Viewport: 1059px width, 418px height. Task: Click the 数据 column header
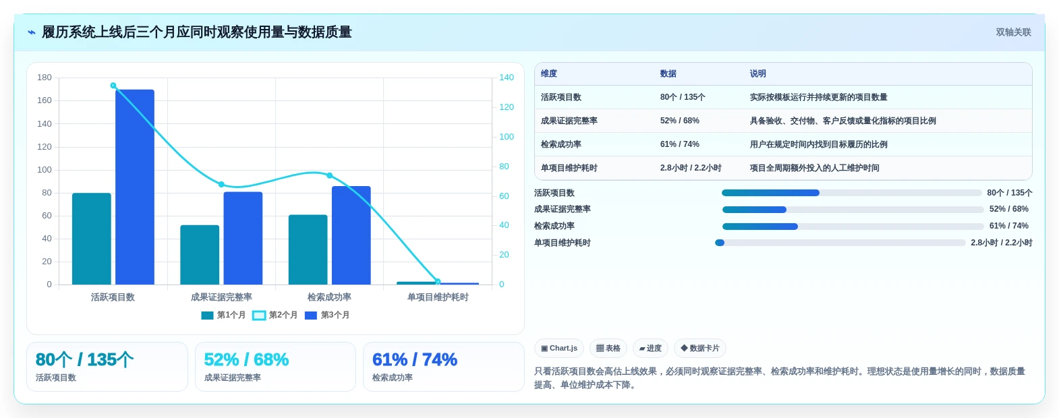click(x=668, y=73)
